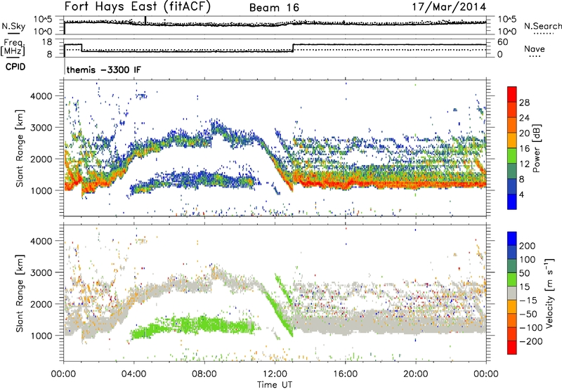Click the "18" tick on the frequency axis

tap(46, 42)
